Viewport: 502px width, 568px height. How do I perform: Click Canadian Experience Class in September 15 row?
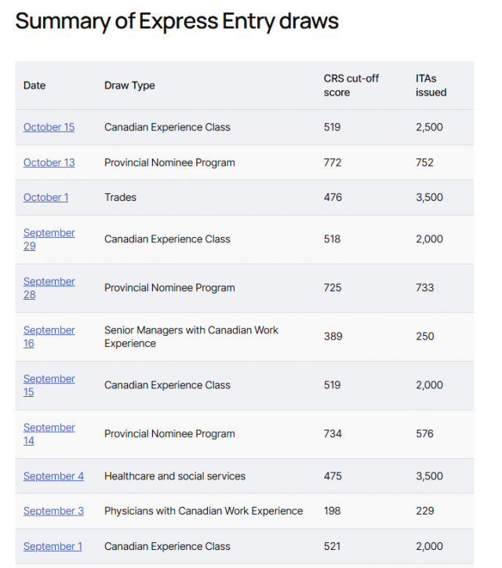(167, 385)
